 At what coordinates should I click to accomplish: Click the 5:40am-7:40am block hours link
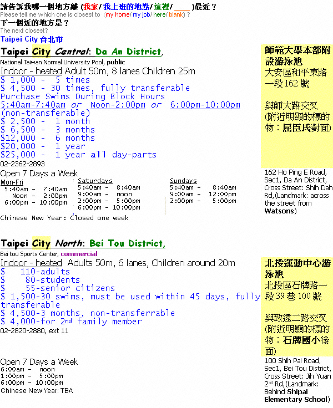point(33,105)
